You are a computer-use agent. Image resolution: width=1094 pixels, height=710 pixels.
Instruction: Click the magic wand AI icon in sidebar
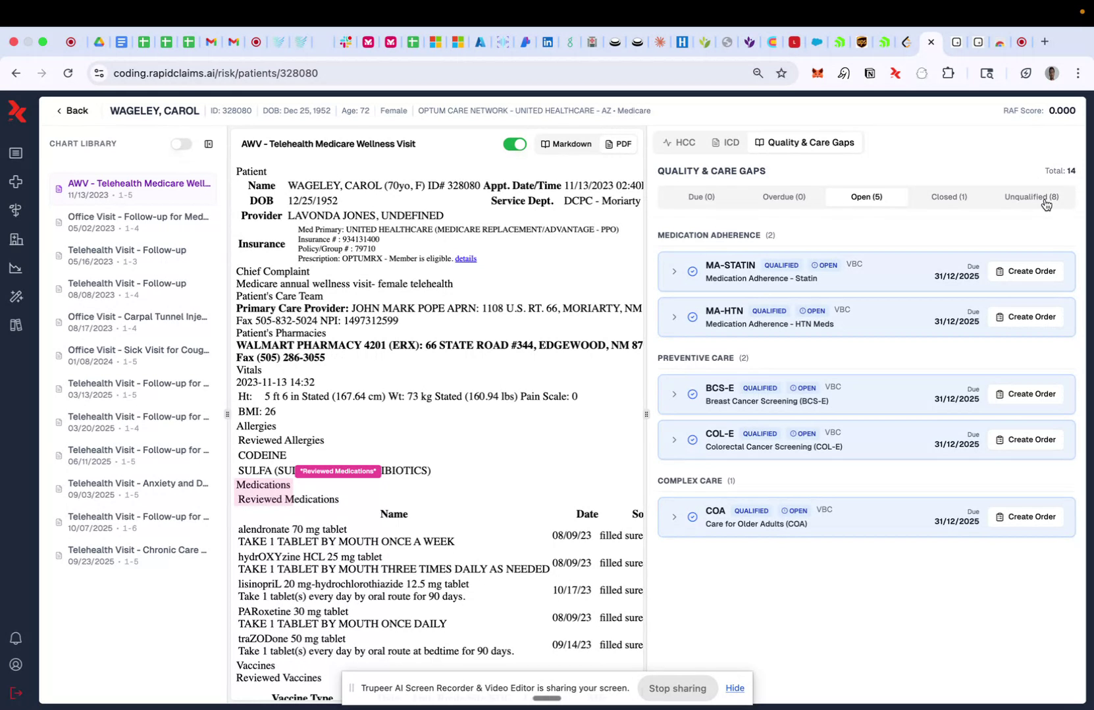tap(16, 296)
